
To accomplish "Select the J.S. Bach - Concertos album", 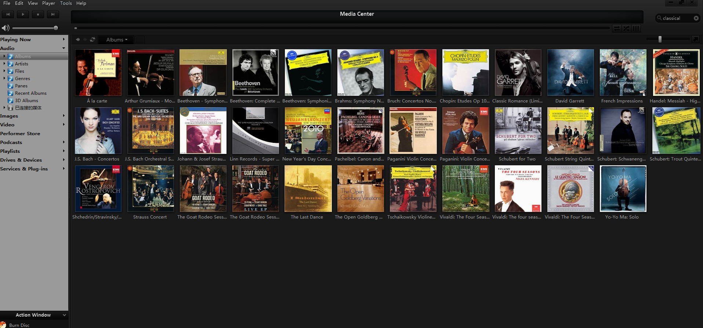I will (98, 131).
